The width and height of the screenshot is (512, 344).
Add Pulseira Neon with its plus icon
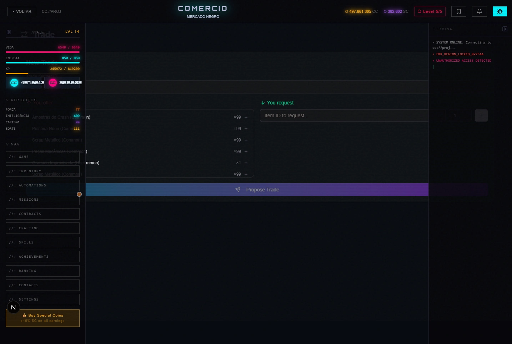[x=246, y=129]
